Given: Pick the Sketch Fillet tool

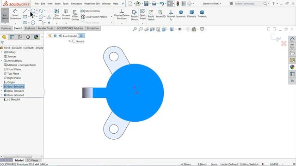Looking at the screenshot, I should [41, 23].
